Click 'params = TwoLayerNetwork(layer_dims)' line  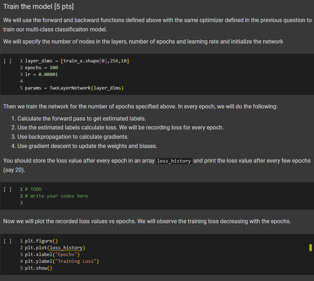click(74, 88)
